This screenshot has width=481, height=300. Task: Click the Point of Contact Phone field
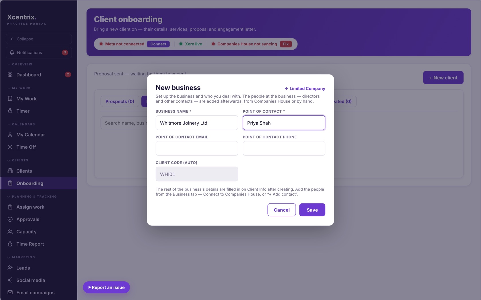(x=284, y=148)
